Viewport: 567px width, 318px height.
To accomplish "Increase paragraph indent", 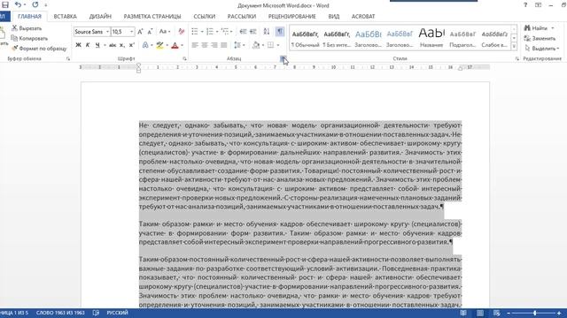I will pyautogui.click(x=253, y=32).
